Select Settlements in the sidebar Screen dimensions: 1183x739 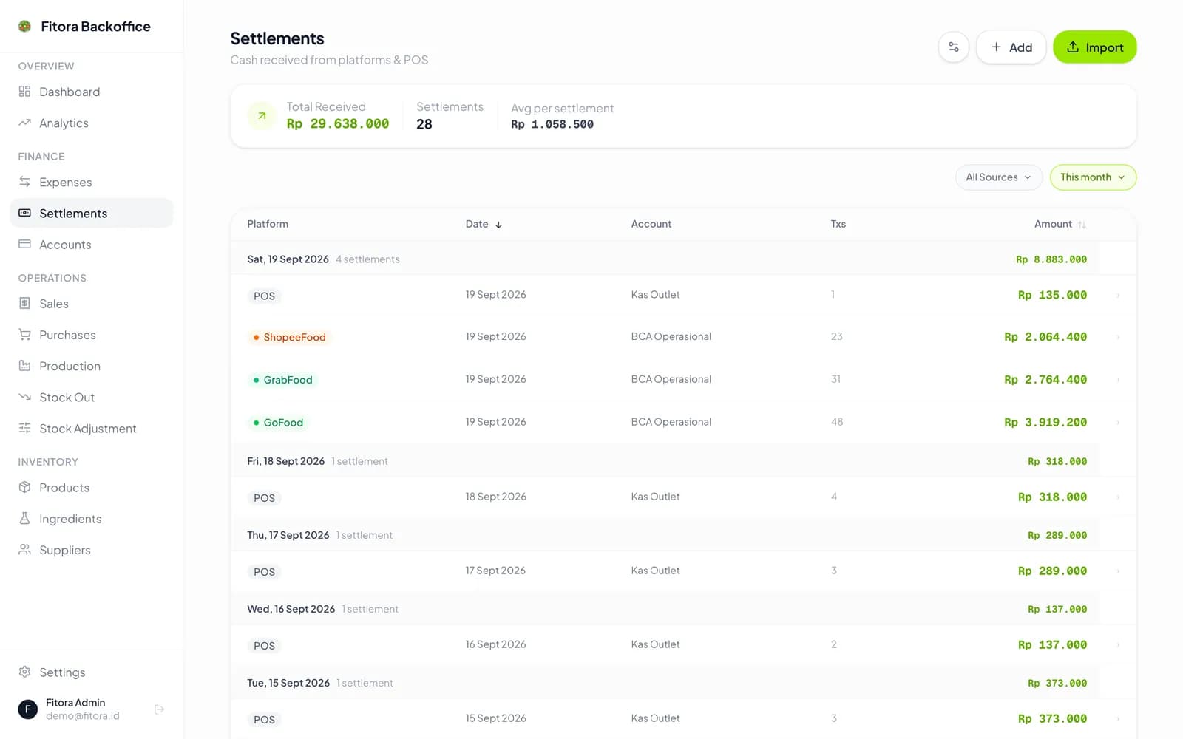(x=92, y=213)
